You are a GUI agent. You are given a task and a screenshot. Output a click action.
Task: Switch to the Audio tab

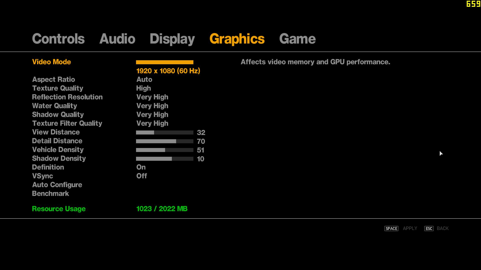click(117, 39)
